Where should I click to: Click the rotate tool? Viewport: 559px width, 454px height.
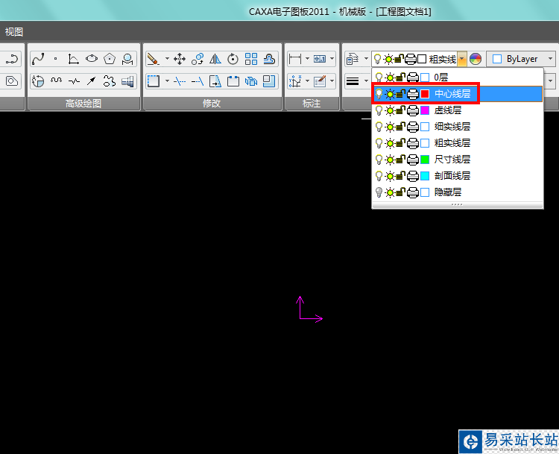pyautogui.click(x=233, y=59)
